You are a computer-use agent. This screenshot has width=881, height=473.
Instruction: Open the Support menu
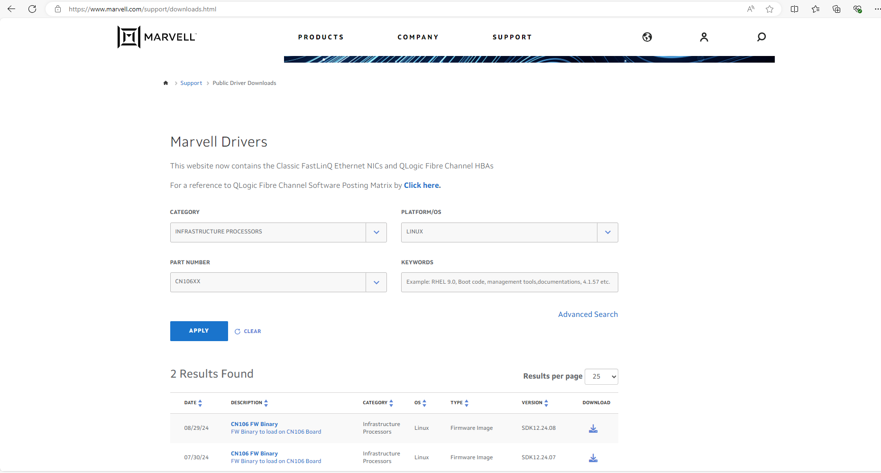tap(512, 37)
